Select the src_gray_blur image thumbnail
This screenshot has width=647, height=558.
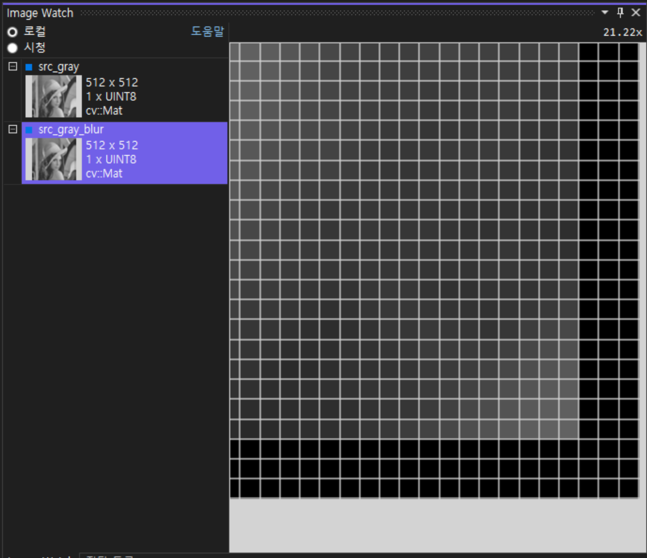click(54, 159)
